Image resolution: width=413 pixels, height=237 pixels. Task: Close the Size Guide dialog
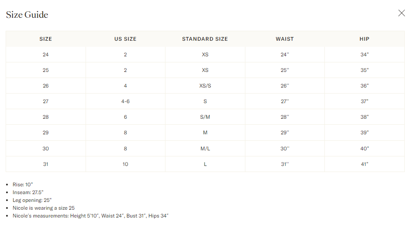tap(401, 13)
